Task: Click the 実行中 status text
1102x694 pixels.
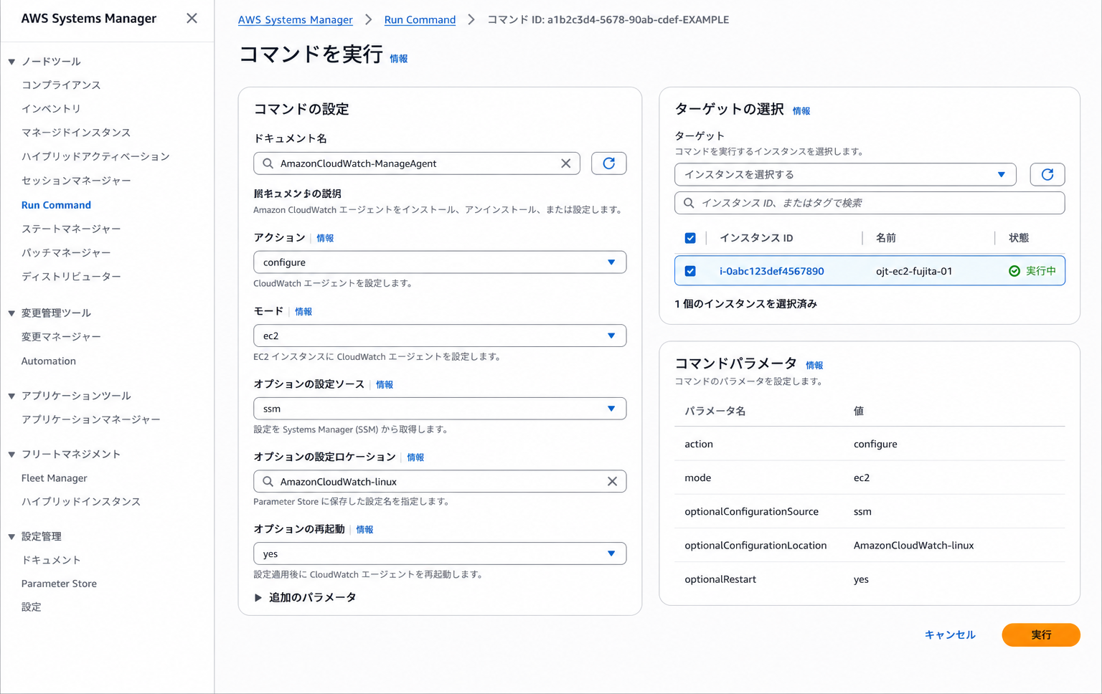Action: click(1041, 271)
